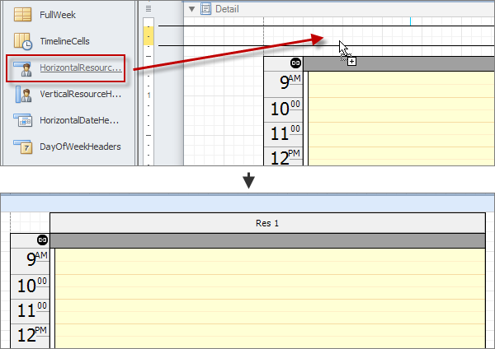Click the HorizontalResourceHeaders toolbox icon
This screenshot has height=349, width=495.
pyautogui.click(x=23, y=67)
